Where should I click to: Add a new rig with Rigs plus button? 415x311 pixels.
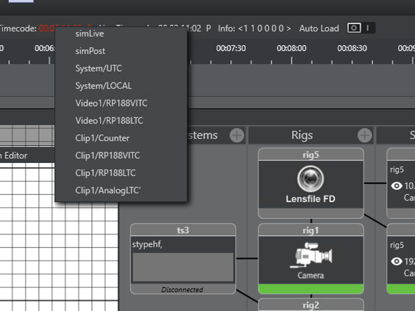(x=364, y=136)
